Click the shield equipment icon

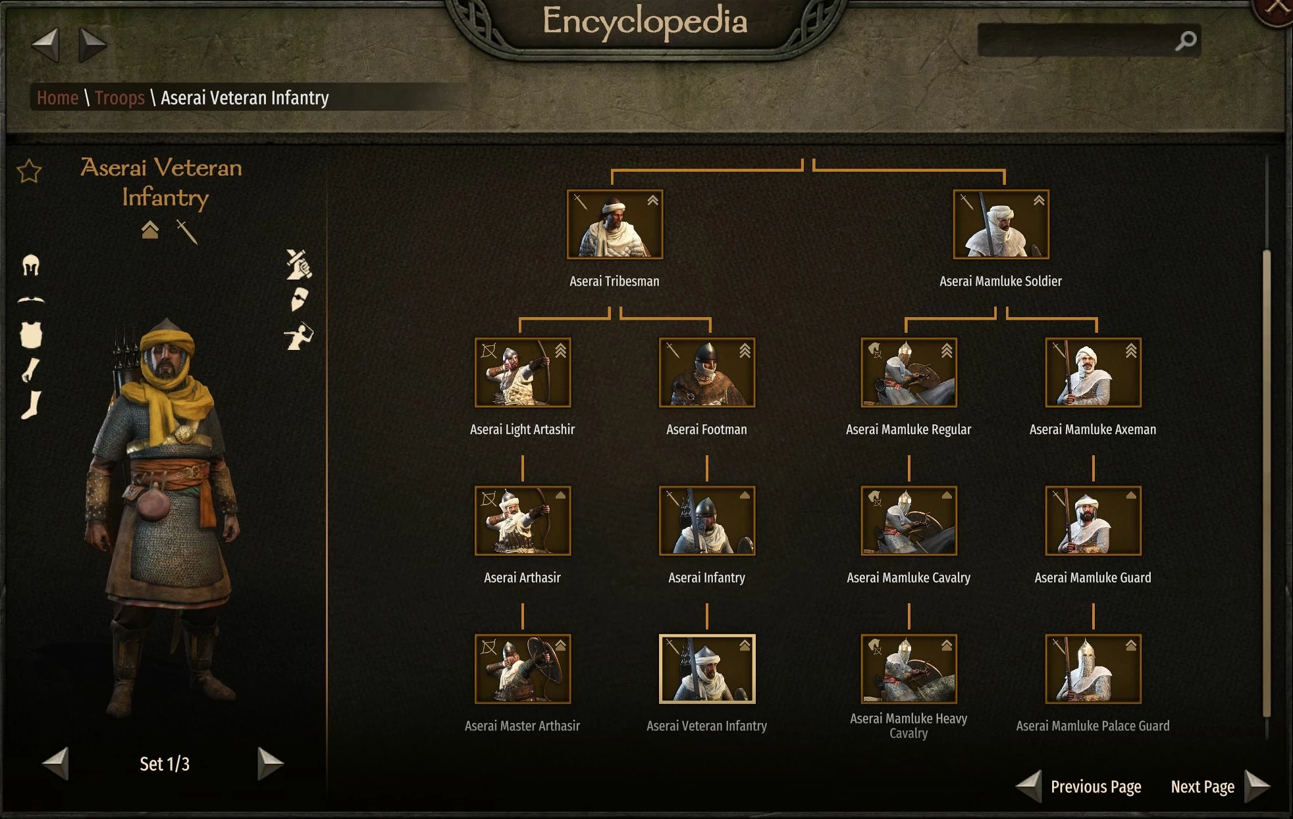[x=300, y=299]
